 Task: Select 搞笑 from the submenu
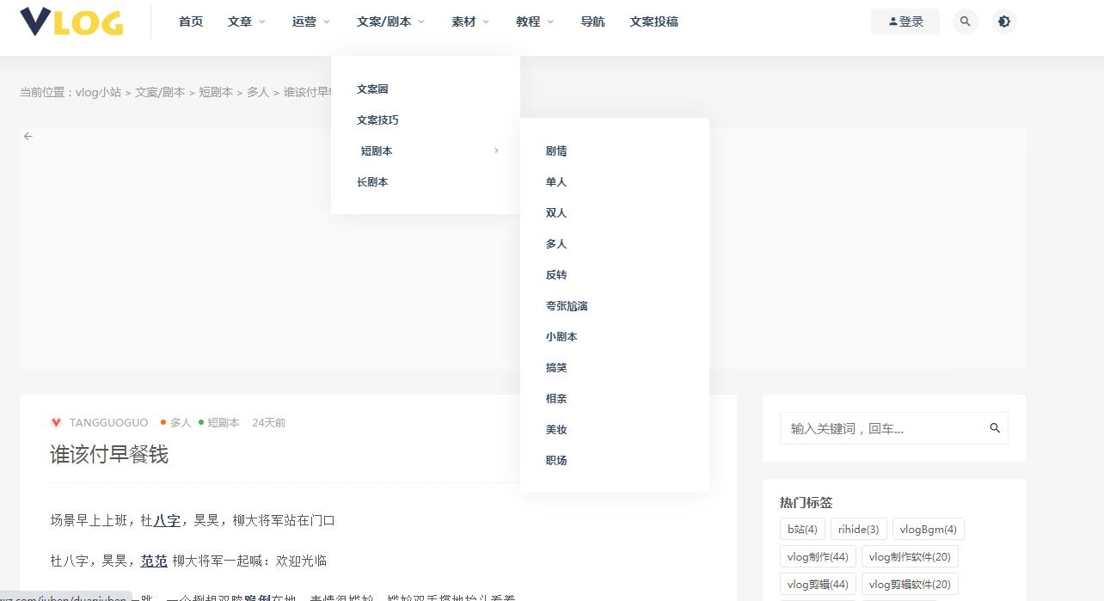pyautogui.click(x=556, y=367)
